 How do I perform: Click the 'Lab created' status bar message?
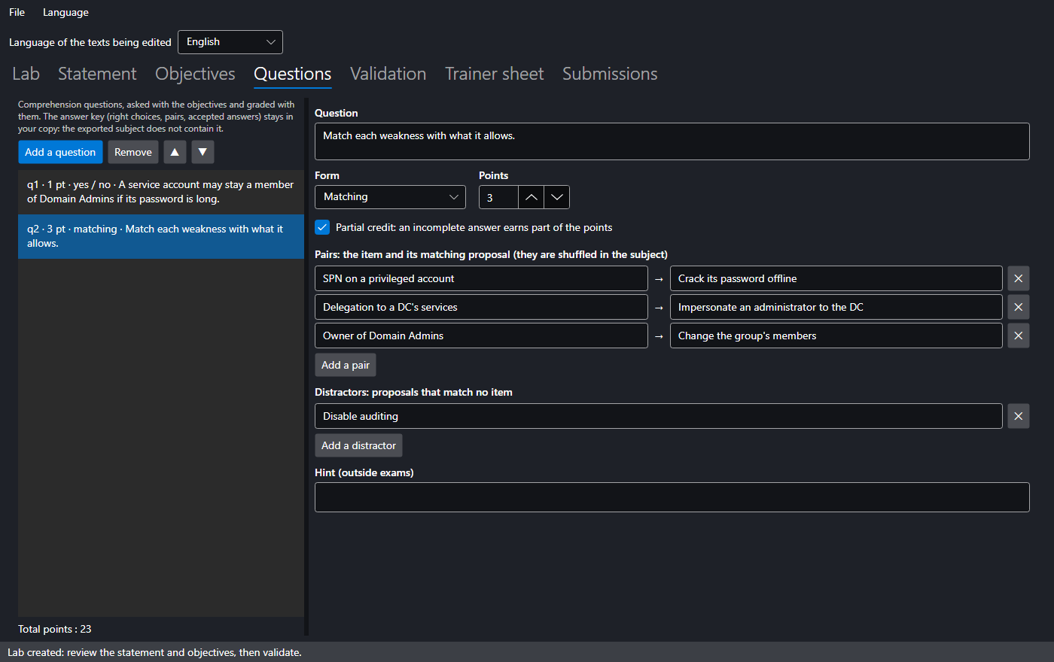[154, 652]
